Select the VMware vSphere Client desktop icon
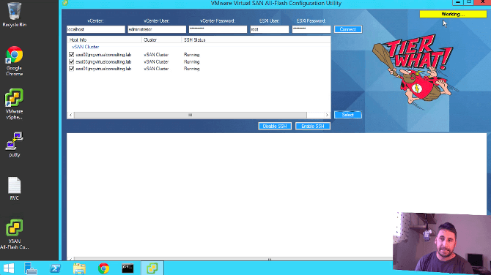 (14, 104)
